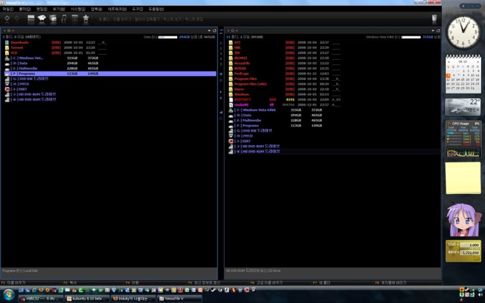Open the recycle bin icon in the toolbar
Screen dimensions: 485x303
[434, 18]
